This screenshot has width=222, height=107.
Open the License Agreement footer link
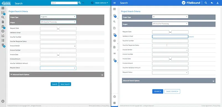point(206,106)
